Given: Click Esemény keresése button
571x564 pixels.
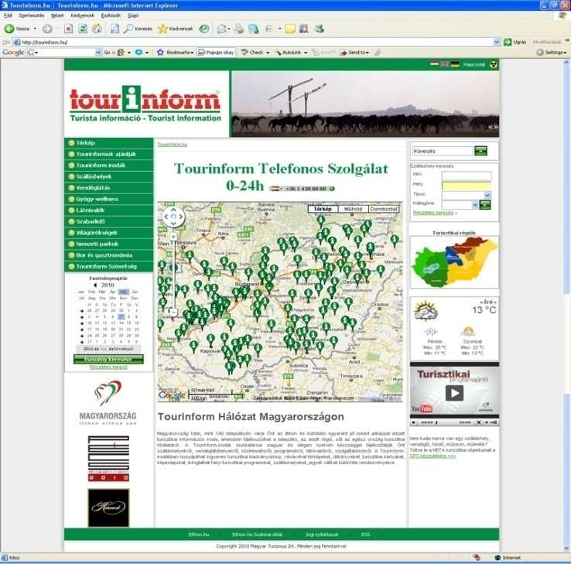Looking at the screenshot, I should click(x=108, y=360).
